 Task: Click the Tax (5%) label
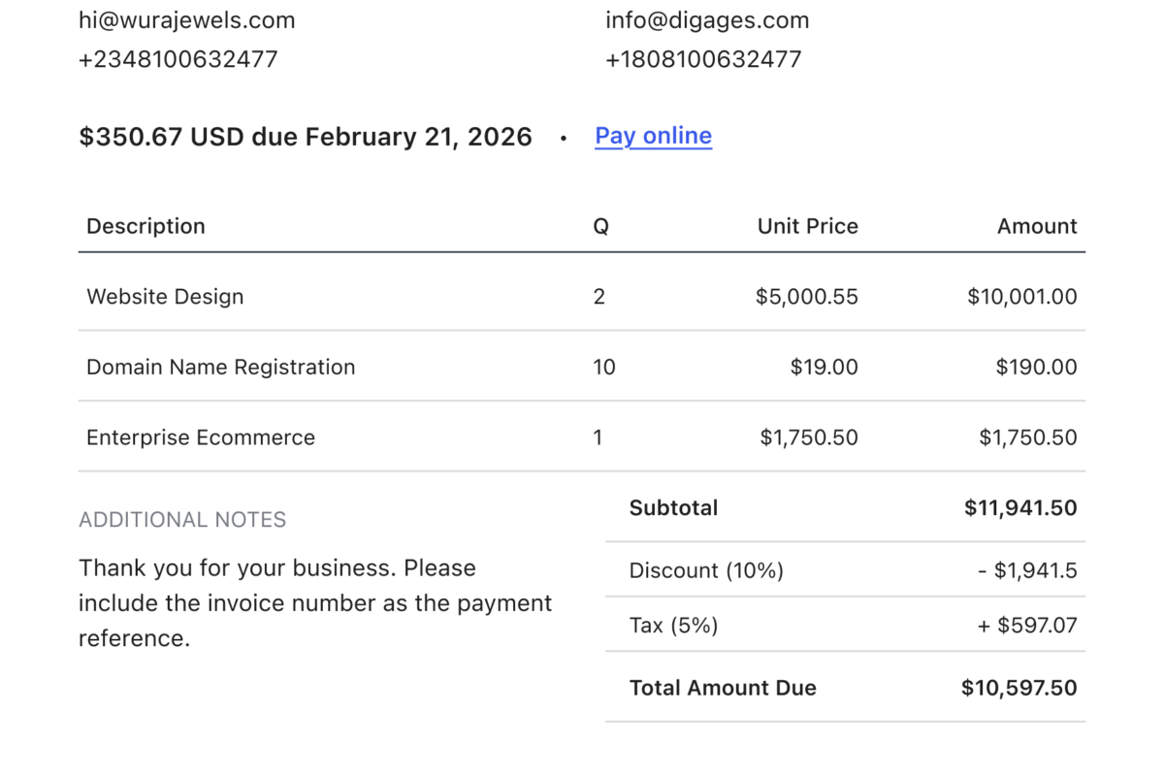click(x=673, y=626)
